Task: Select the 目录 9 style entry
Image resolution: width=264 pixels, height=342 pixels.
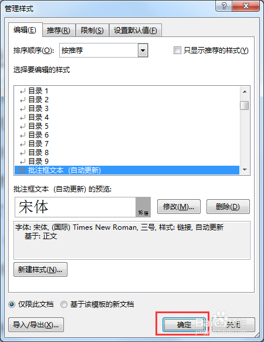Action: point(127,162)
